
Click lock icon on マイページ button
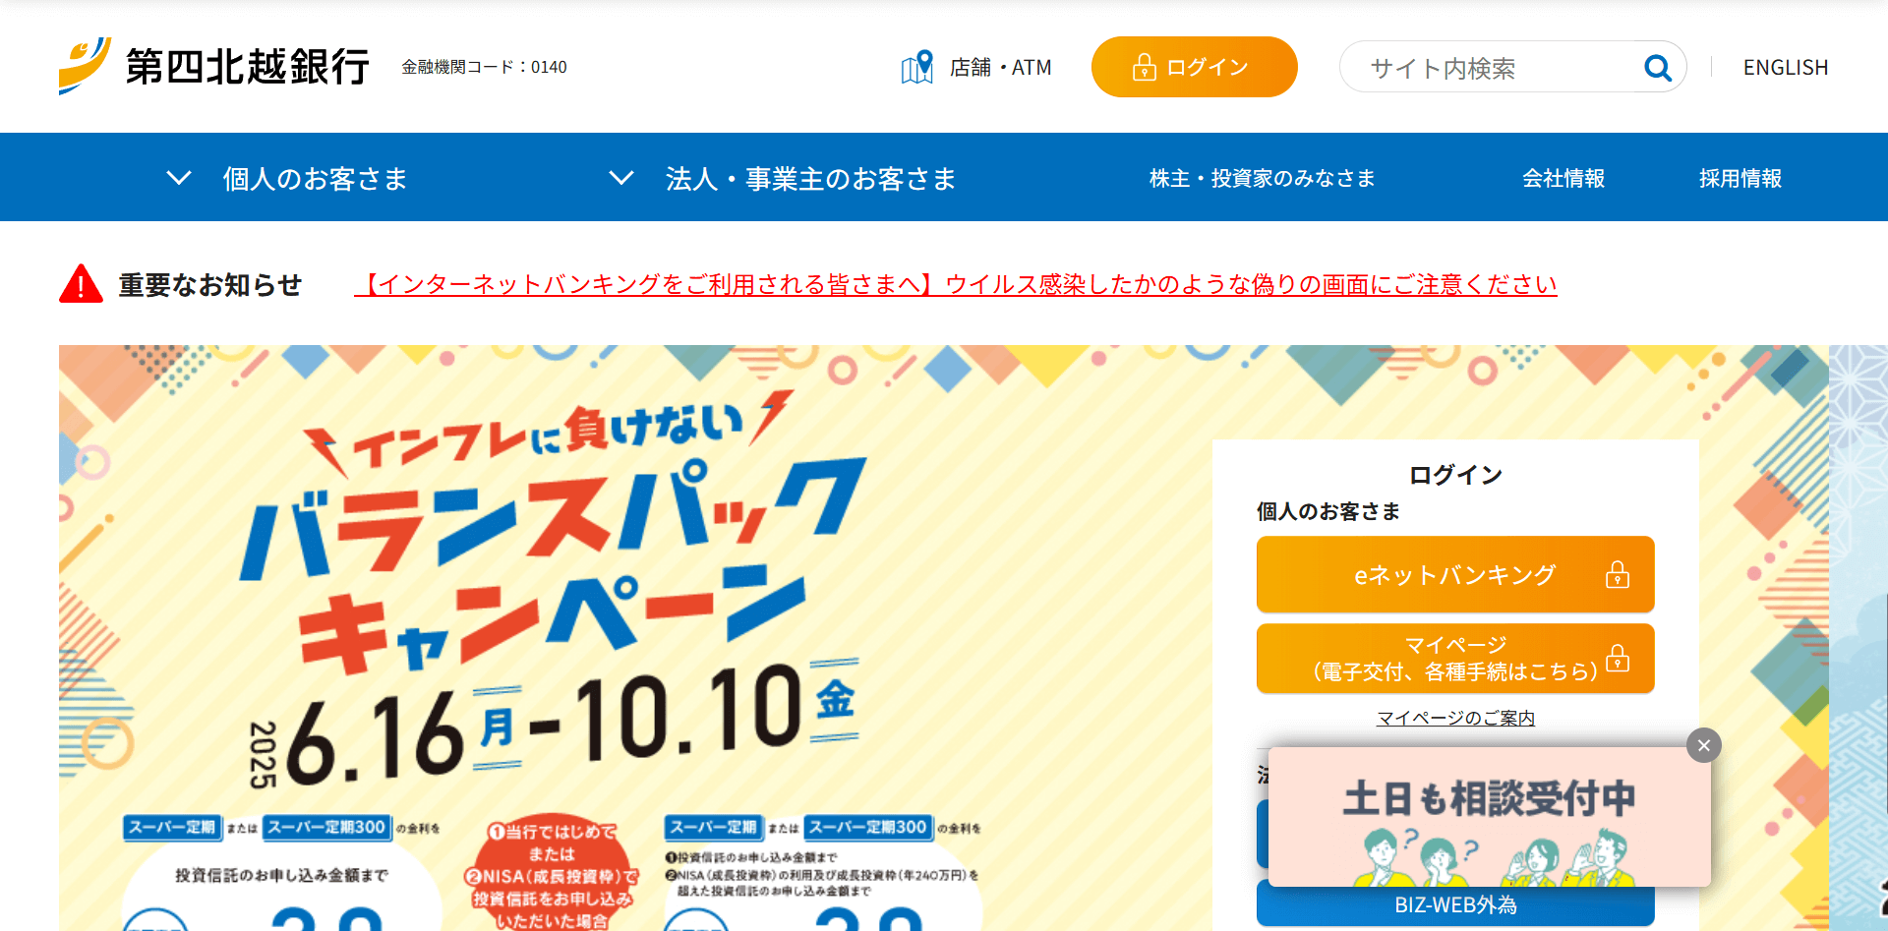pyautogui.click(x=1618, y=658)
